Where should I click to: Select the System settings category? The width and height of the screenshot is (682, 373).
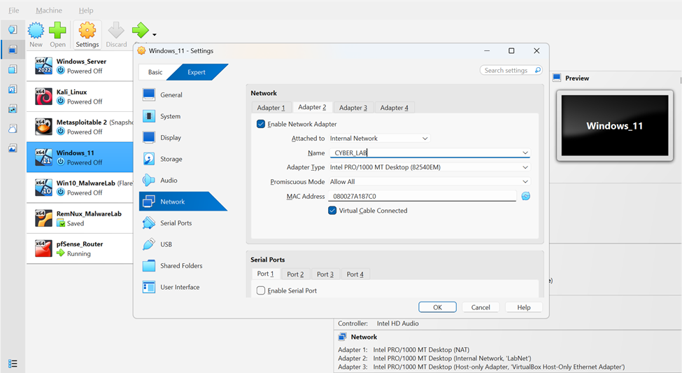point(183,116)
